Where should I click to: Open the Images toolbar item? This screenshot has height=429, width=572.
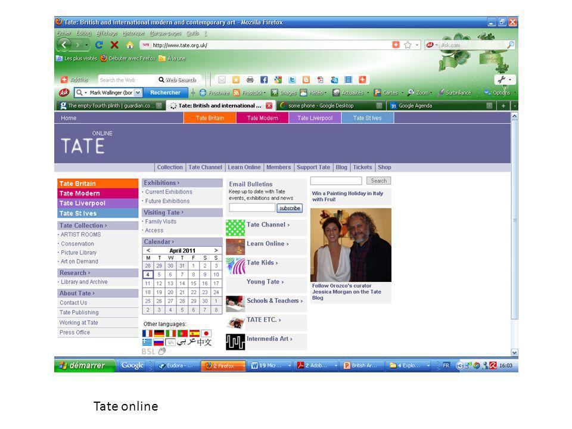[x=284, y=93]
